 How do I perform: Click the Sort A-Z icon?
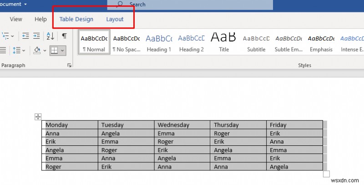click(51, 36)
